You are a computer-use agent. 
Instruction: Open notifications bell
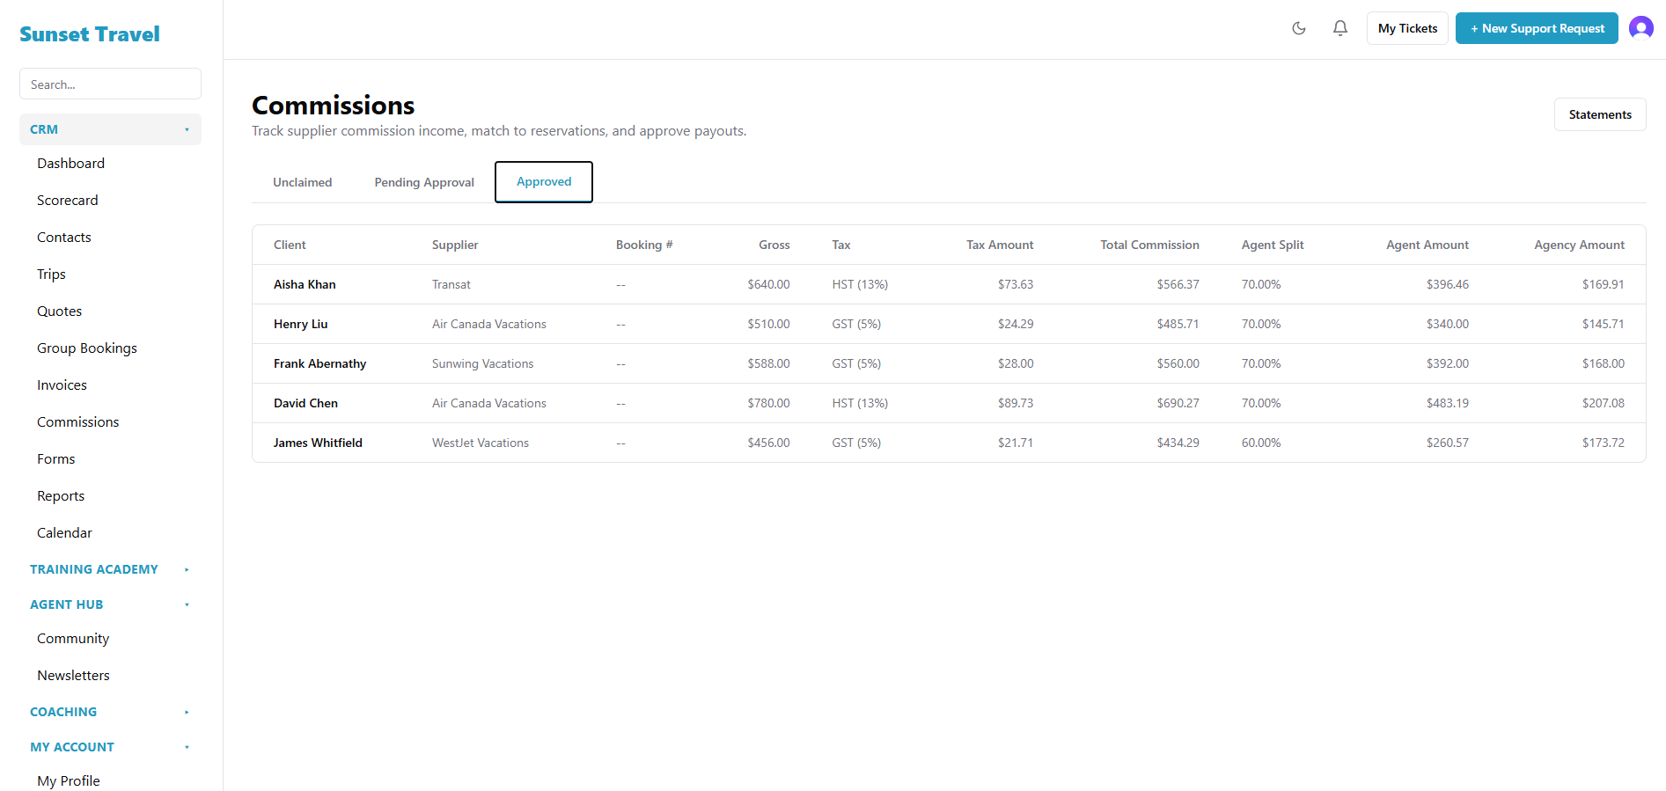1340,28
